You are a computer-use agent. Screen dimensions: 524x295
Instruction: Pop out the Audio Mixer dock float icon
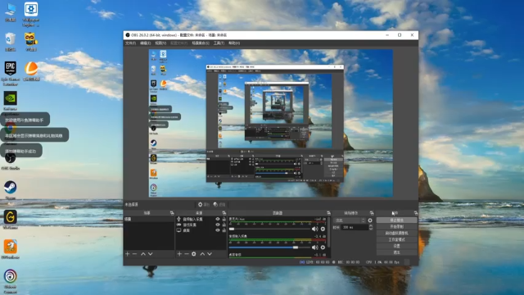[328, 213]
